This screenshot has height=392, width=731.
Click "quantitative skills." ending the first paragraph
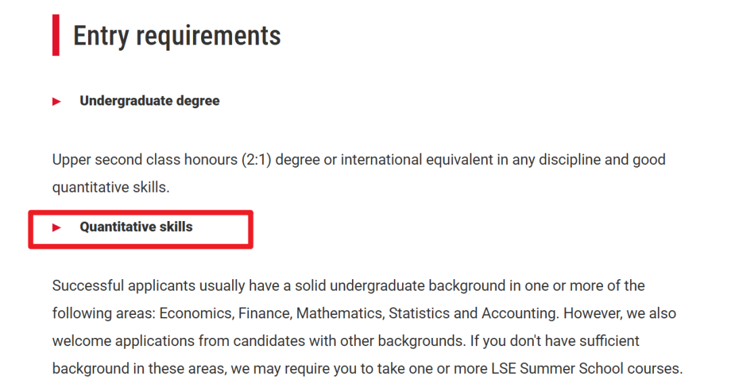(x=111, y=187)
